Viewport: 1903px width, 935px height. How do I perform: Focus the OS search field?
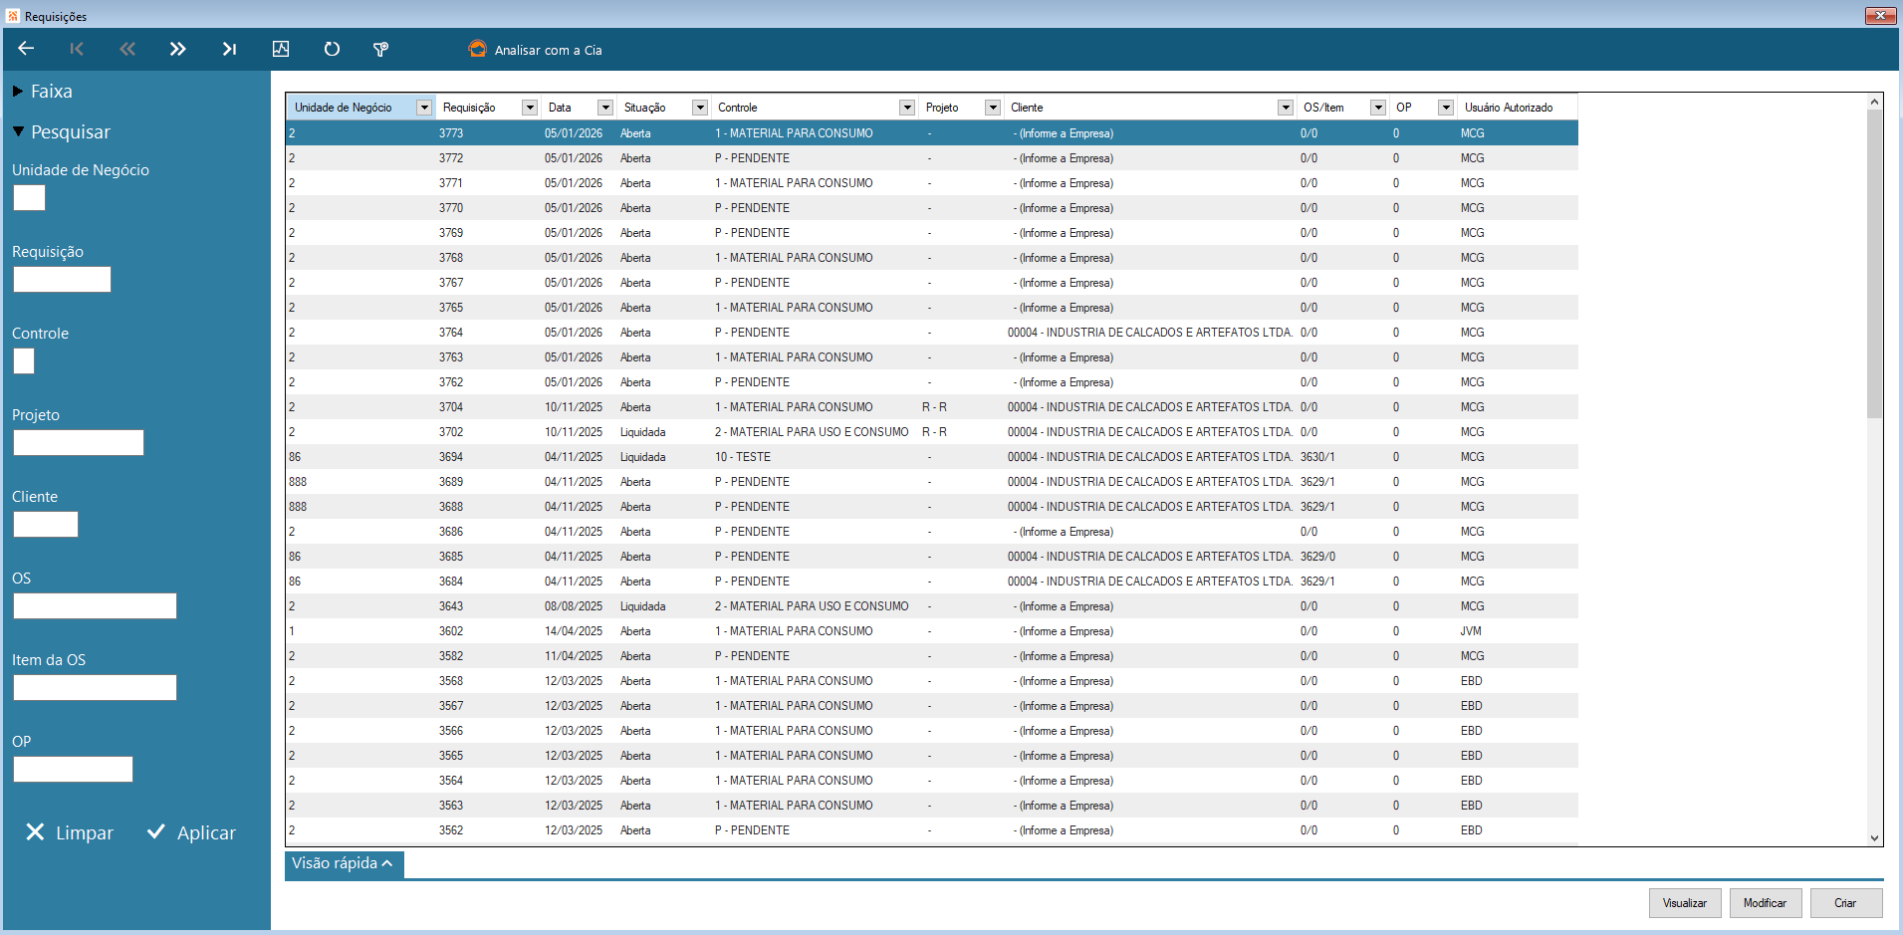pos(95,606)
